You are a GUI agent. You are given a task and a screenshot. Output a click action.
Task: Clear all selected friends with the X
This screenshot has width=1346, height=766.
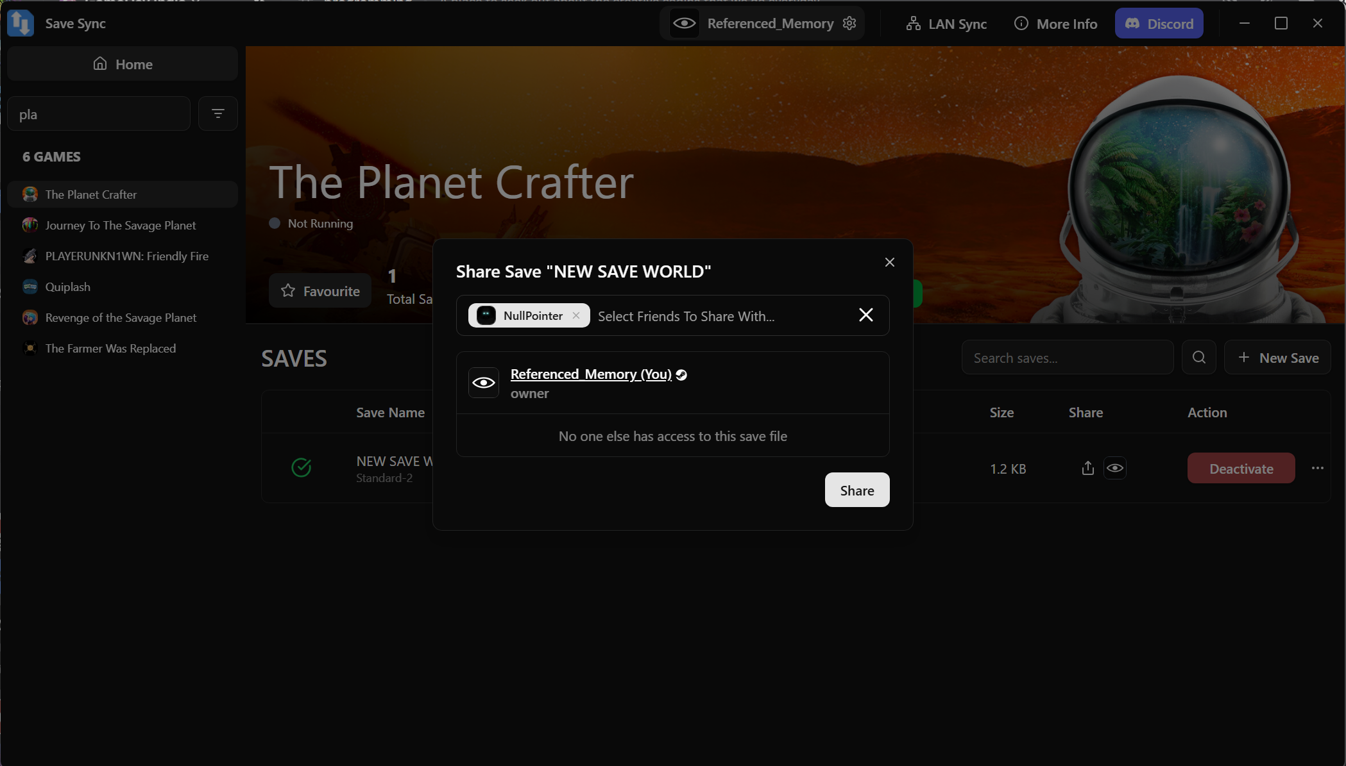[866, 315]
